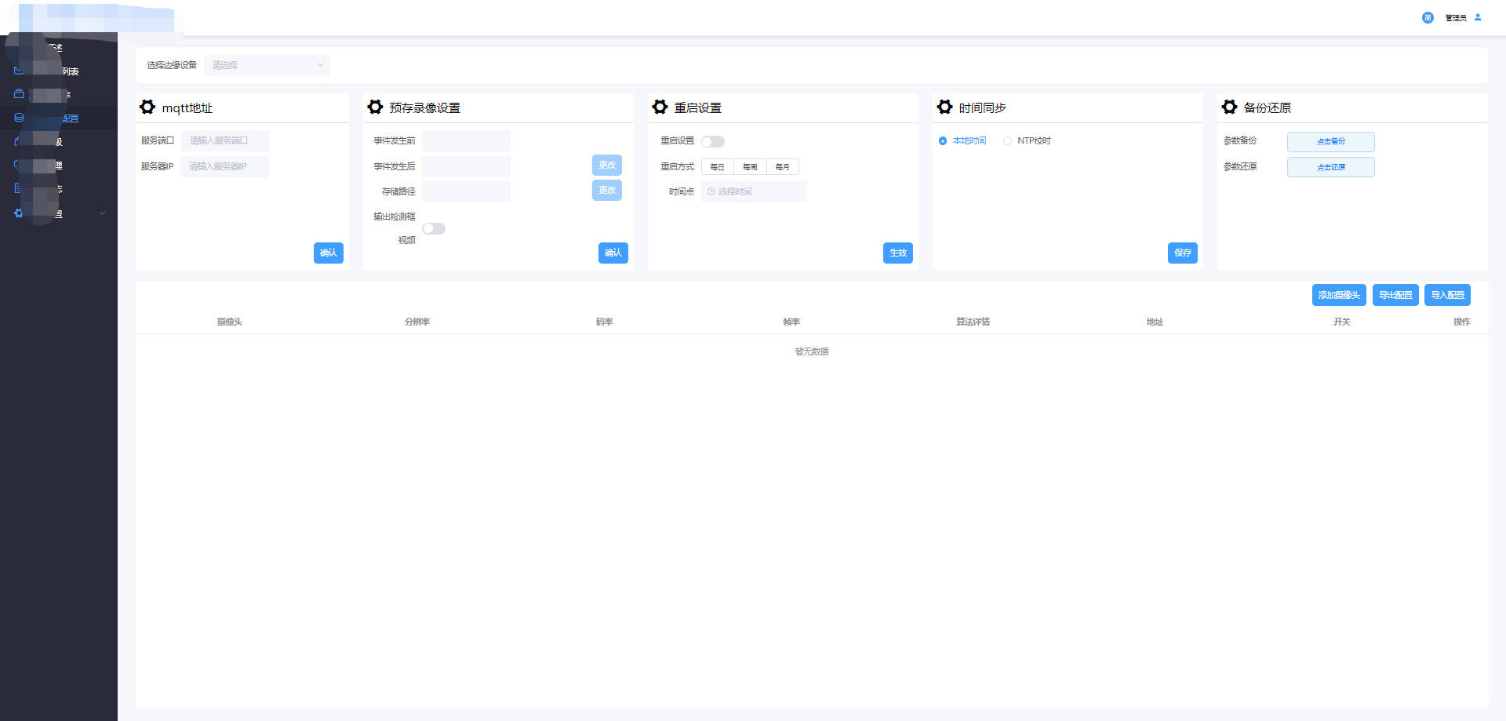Screen dimensions: 1506x721
Task: Click the 导入配置 button
Action: [1447, 295]
